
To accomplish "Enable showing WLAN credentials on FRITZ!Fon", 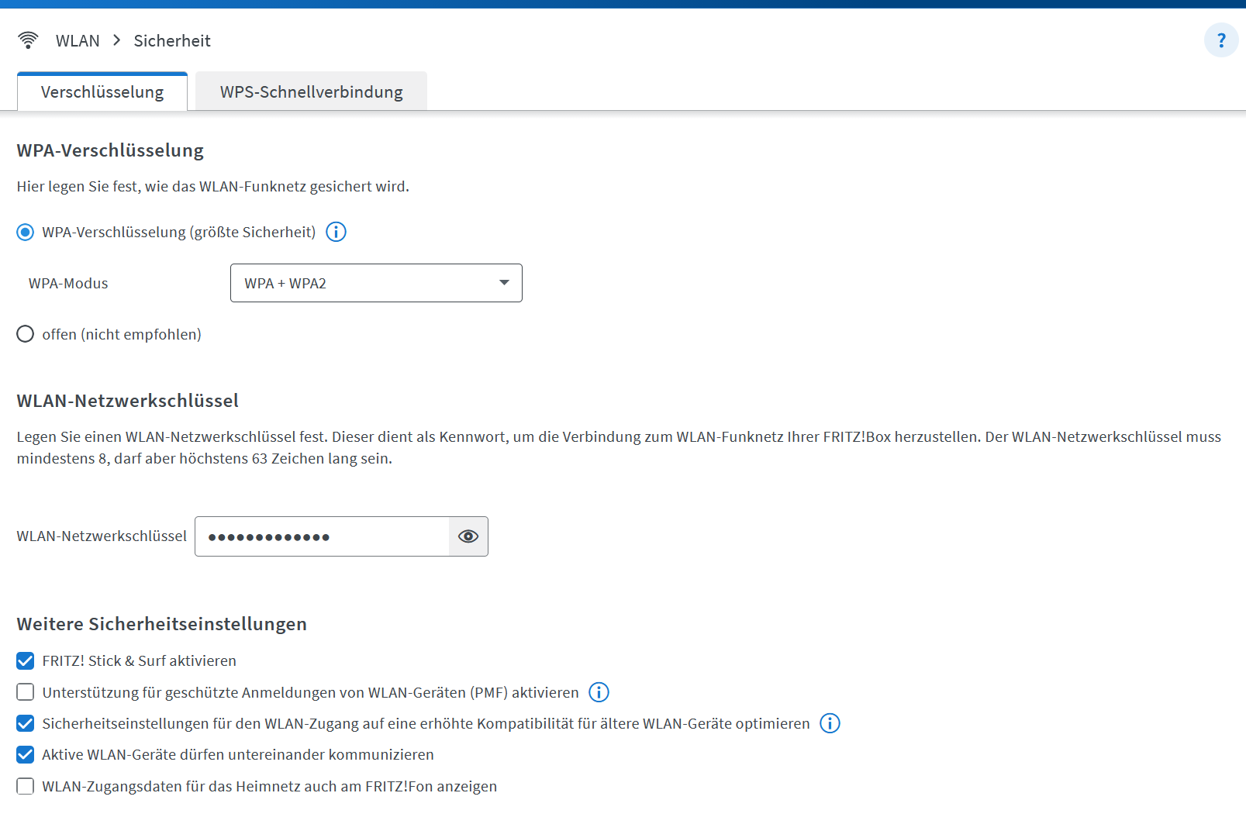I will click(x=26, y=786).
